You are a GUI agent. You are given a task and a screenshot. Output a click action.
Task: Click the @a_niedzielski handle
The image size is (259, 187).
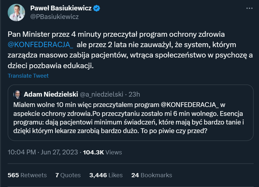pos(102,94)
